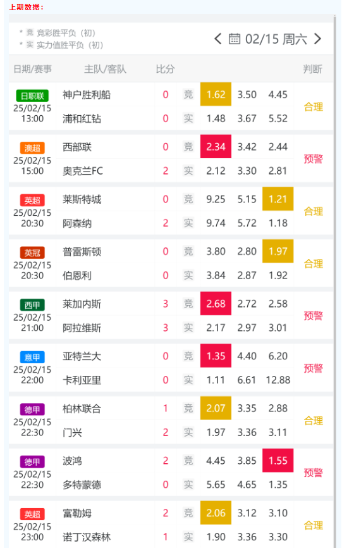The width and height of the screenshot is (342, 548).
Task: Click the 判断 column header
Action: pyautogui.click(x=313, y=69)
